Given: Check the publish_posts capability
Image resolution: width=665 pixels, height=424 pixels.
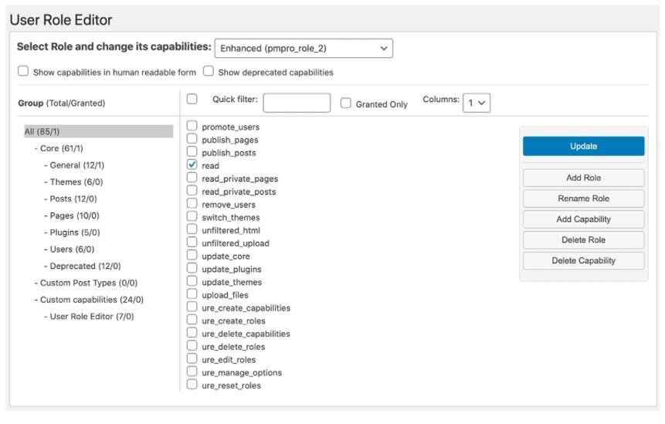Looking at the screenshot, I should (192, 151).
